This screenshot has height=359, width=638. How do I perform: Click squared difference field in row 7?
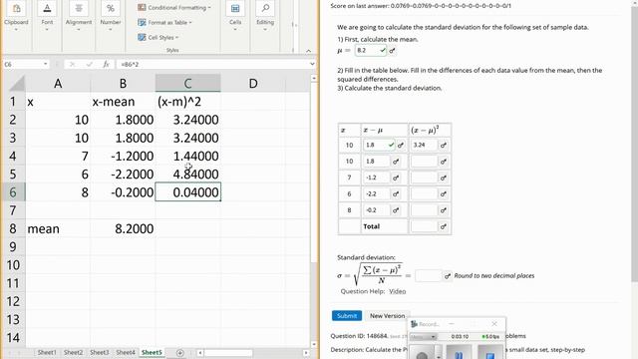tap(424, 178)
